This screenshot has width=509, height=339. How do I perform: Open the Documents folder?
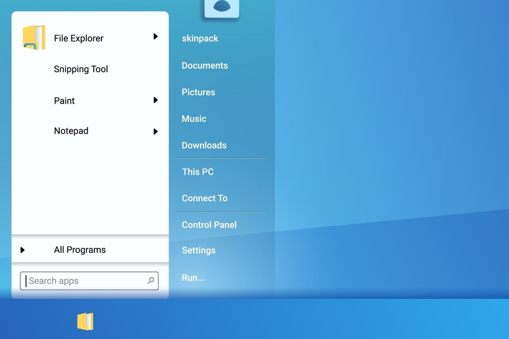point(205,65)
